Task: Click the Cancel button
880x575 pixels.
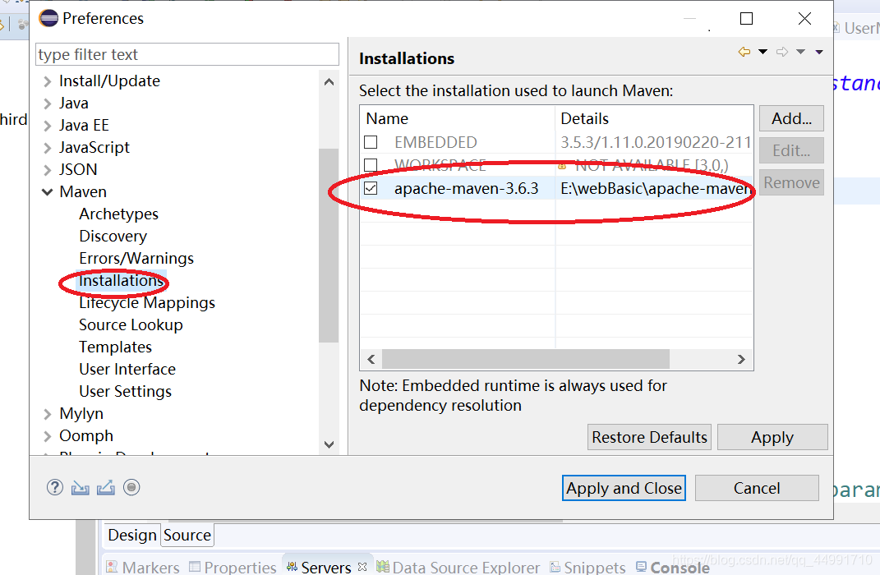Action: [757, 488]
